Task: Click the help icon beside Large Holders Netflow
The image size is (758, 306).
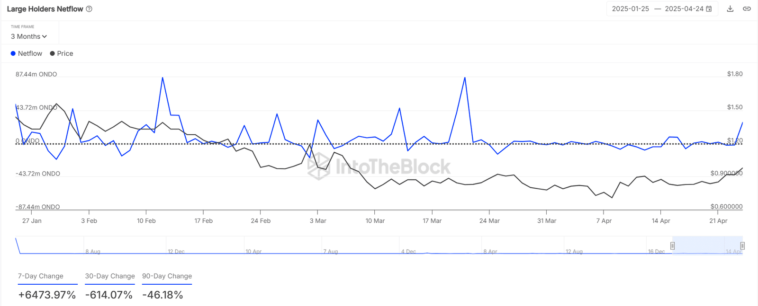Action: click(89, 9)
